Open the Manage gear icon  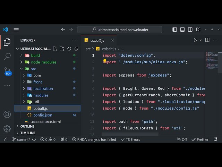(7, 128)
